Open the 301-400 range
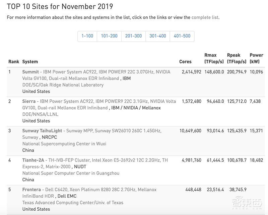The width and height of the screenshot is (268, 215). (x=158, y=36)
